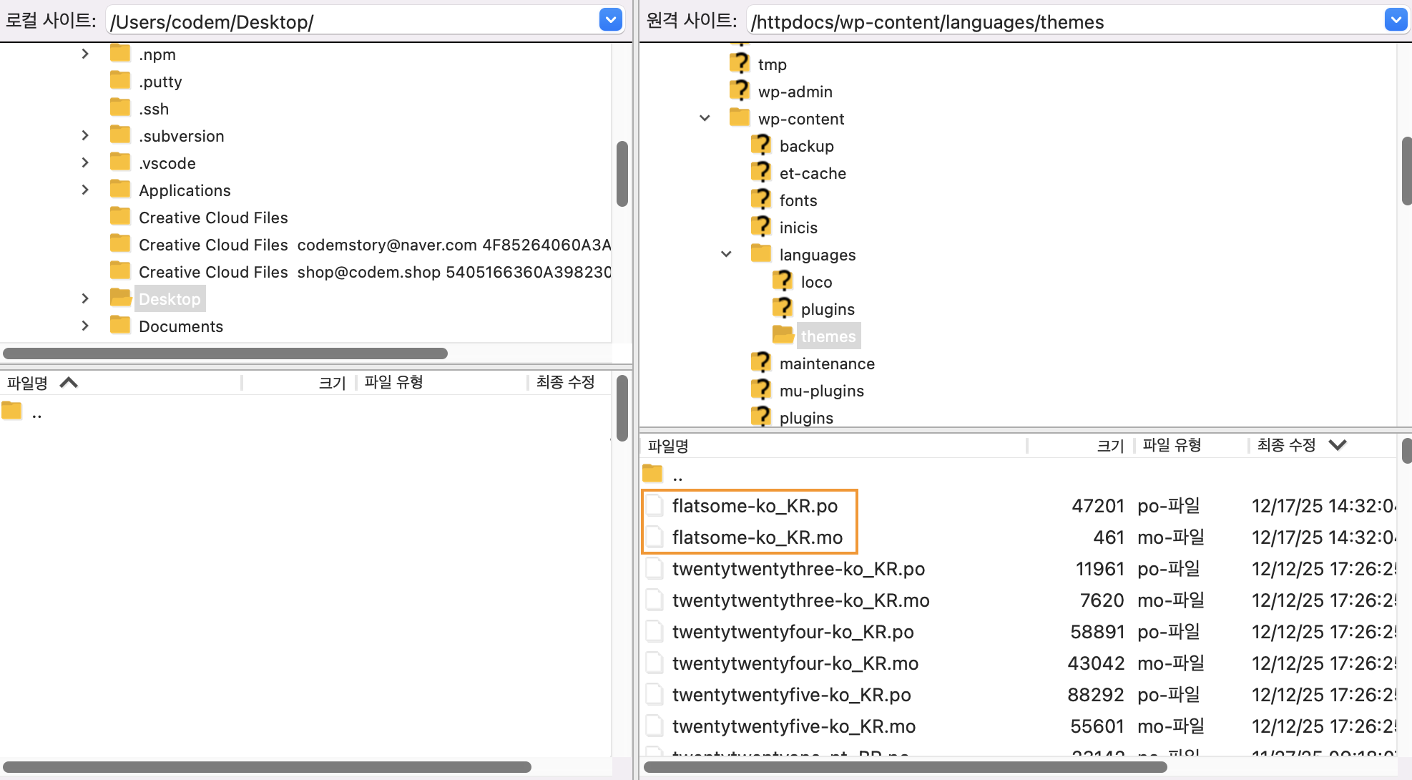Open the local site path dropdown
This screenshot has width=1412, height=780.
click(x=610, y=20)
